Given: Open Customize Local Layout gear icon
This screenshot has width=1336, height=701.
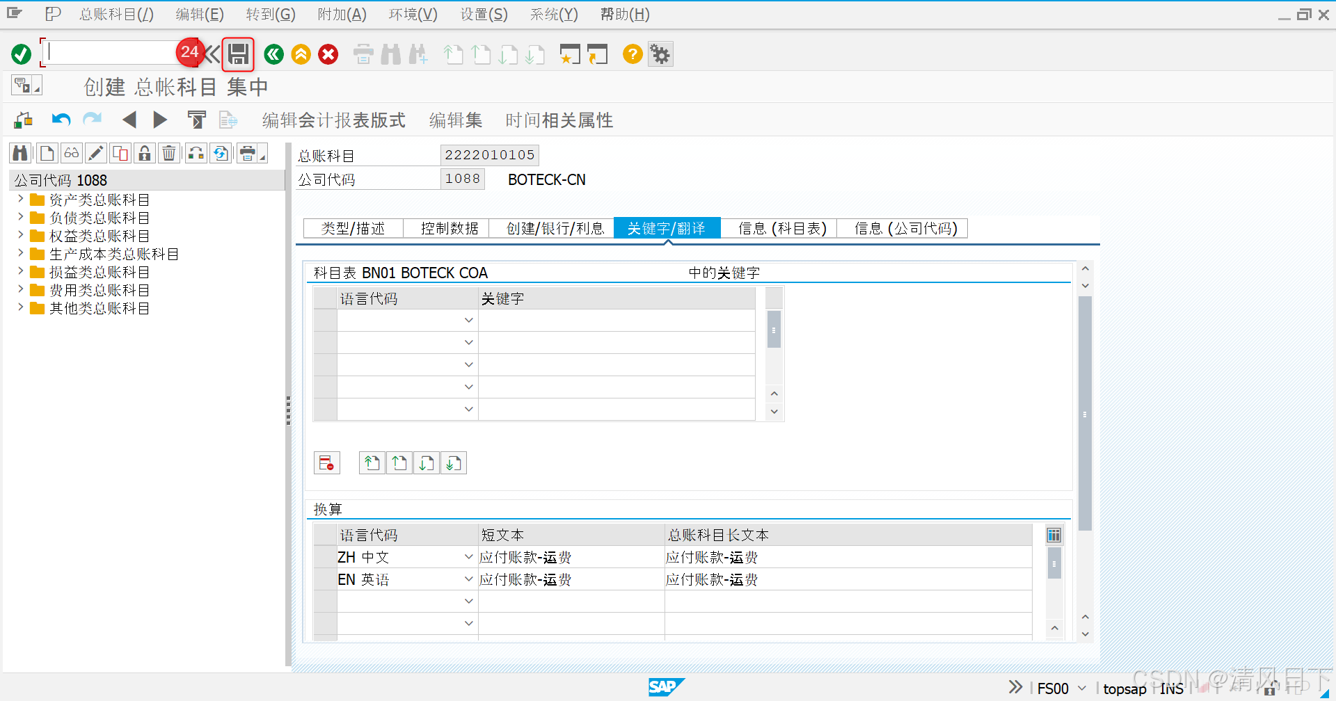Looking at the screenshot, I should 660,54.
